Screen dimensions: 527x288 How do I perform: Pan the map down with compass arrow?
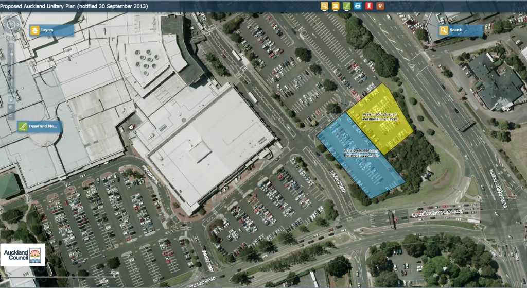(x=11, y=32)
